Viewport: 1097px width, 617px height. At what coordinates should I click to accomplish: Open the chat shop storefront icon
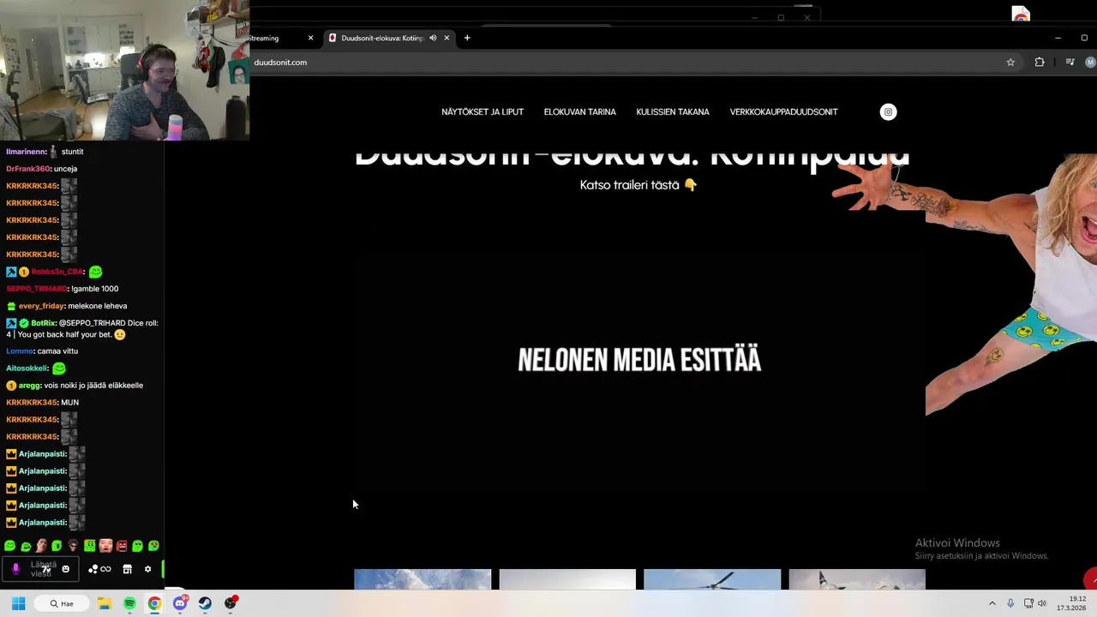point(127,569)
